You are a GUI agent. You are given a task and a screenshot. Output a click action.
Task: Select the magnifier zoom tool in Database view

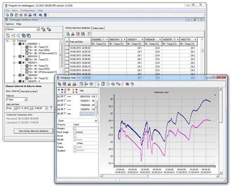(x=113, y=84)
